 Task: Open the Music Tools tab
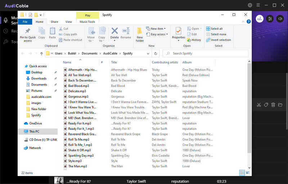(87, 22)
